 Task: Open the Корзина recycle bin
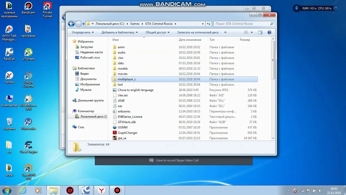9,124
